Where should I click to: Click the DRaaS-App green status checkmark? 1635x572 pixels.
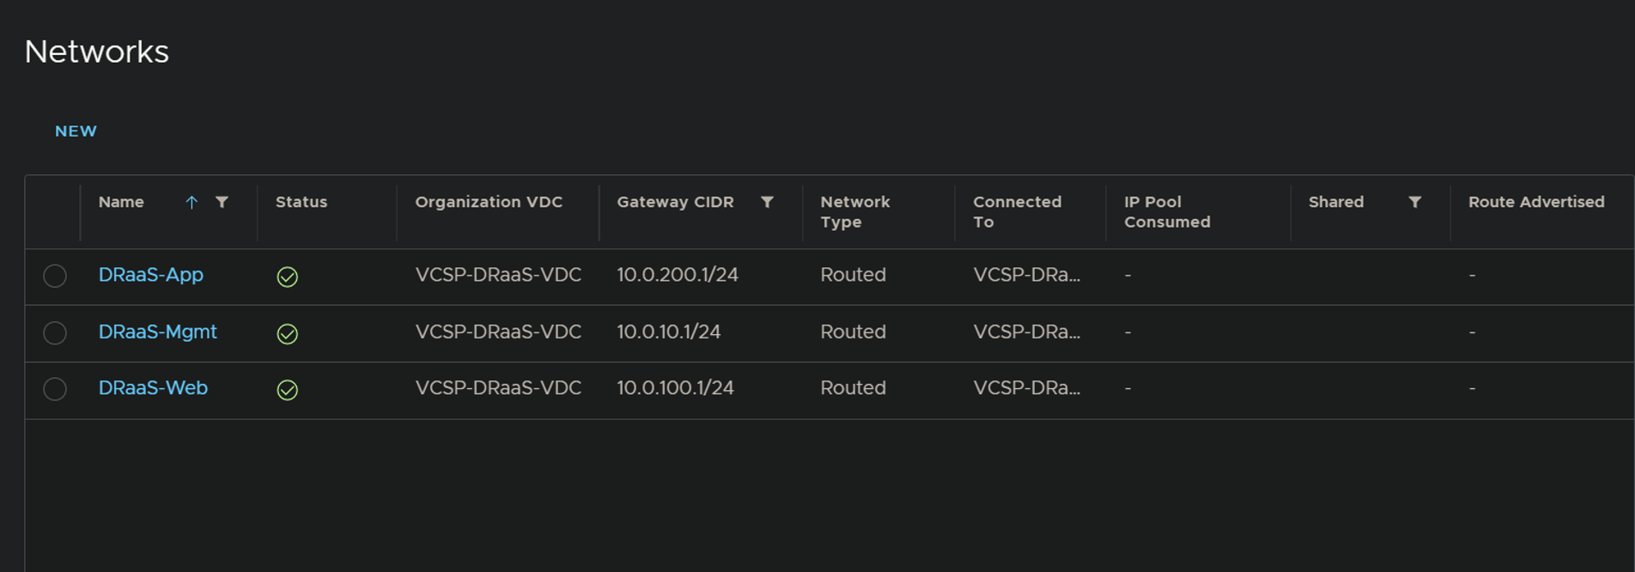click(x=288, y=277)
